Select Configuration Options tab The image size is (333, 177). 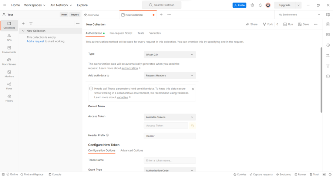tap(102, 150)
